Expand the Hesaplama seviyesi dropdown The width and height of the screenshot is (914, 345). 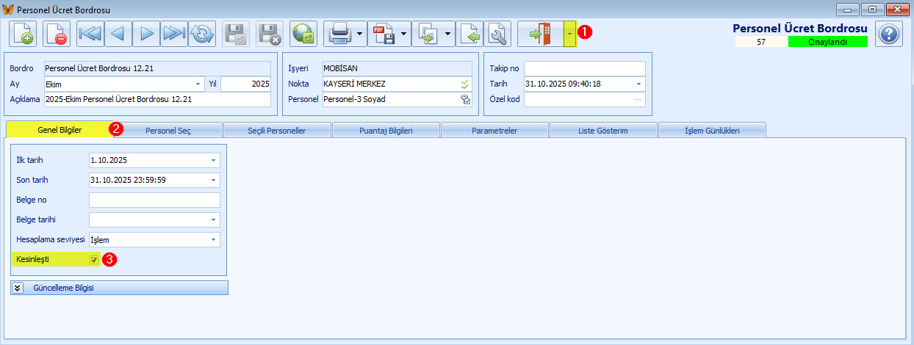click(213, 240)
